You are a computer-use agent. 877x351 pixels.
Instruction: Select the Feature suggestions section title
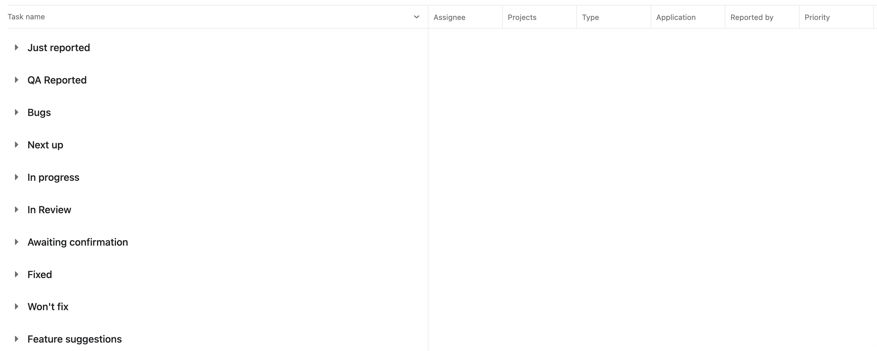coord(75,339)
